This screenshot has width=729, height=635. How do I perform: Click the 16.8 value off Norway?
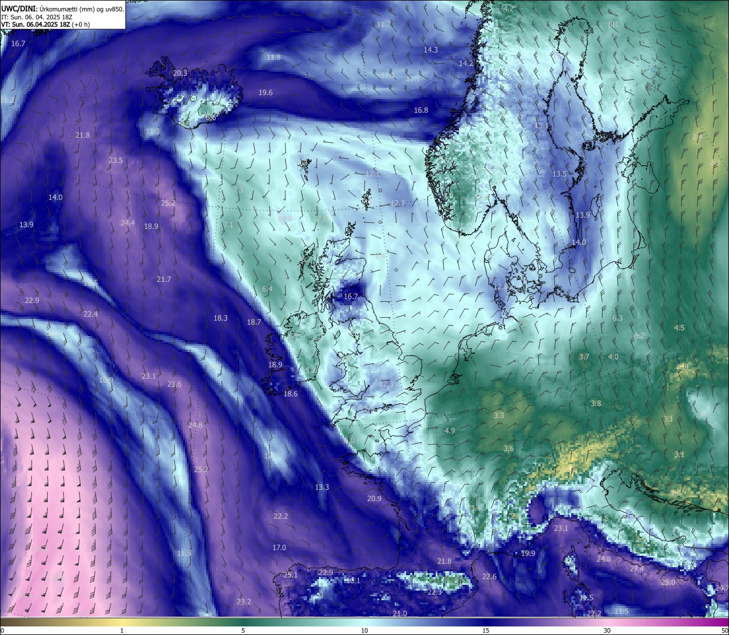click(x=421, y=110)
